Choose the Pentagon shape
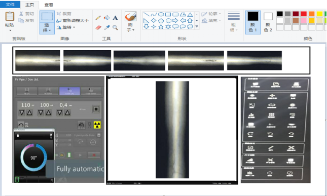 (161, 21)
